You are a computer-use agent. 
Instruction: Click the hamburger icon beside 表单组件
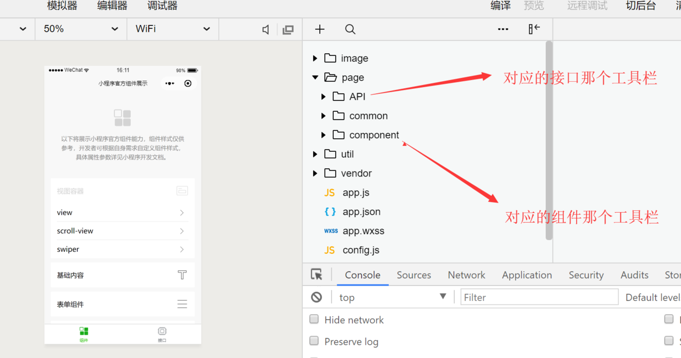pos(182,304)
